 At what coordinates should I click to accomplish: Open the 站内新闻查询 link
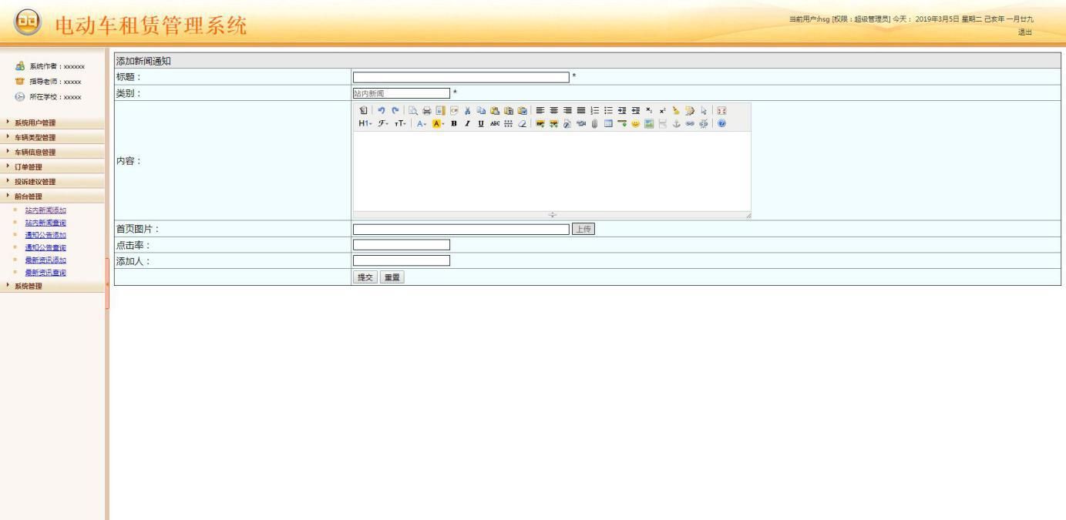point(45,223)
